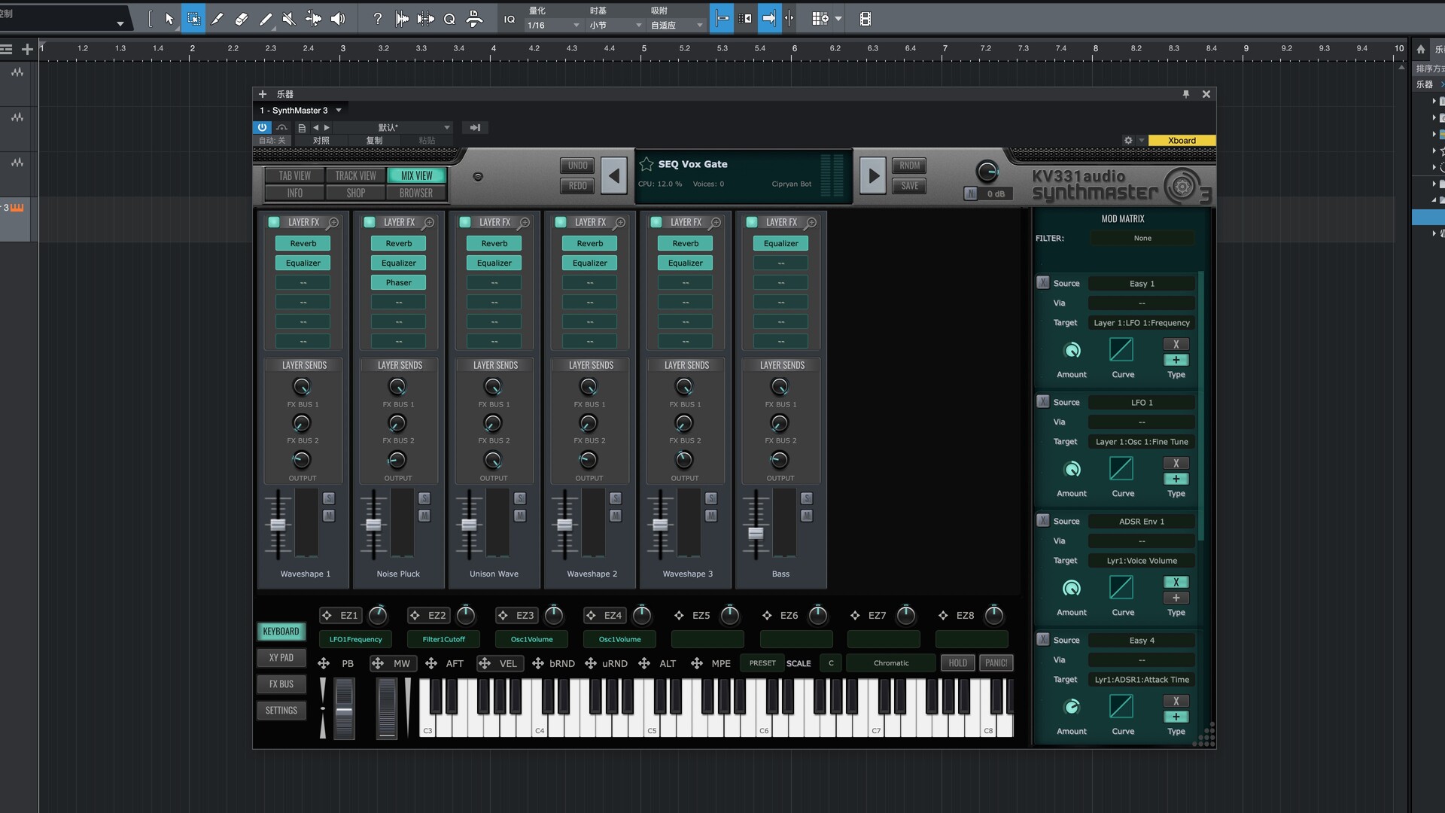Open the Chromatic scale dropdown
The height and width of the screenshot is (813, 1445).
pos(891,663)
